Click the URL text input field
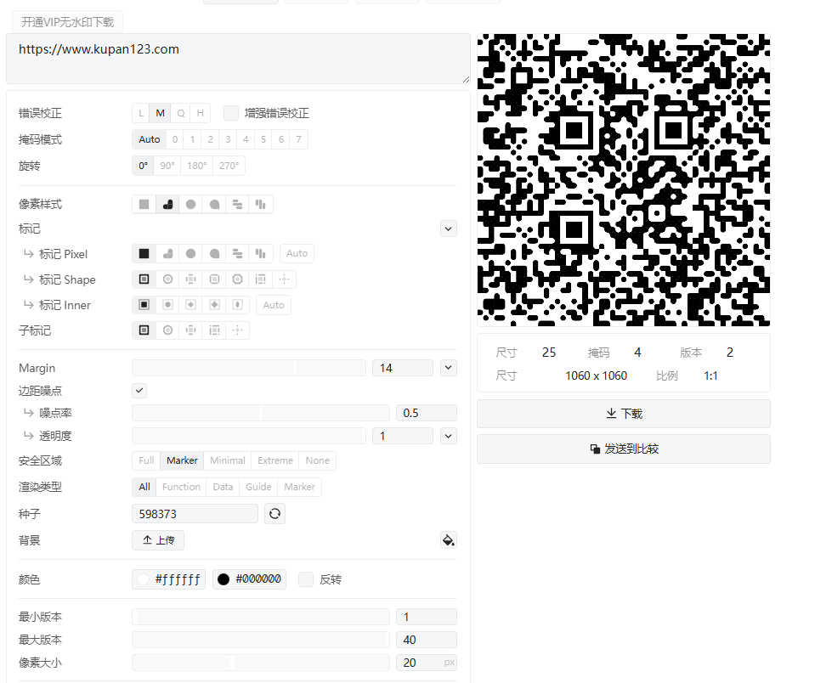This screenshot has width=815, height=683. pyautogui.click(x=238, y=58)
